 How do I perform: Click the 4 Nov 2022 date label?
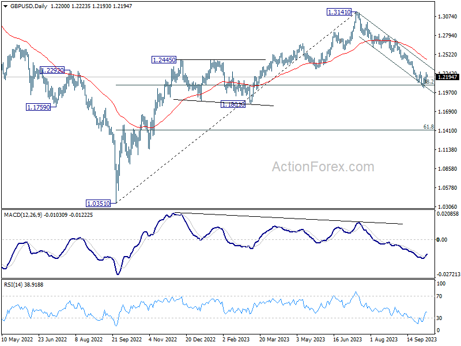click(163, 340)
